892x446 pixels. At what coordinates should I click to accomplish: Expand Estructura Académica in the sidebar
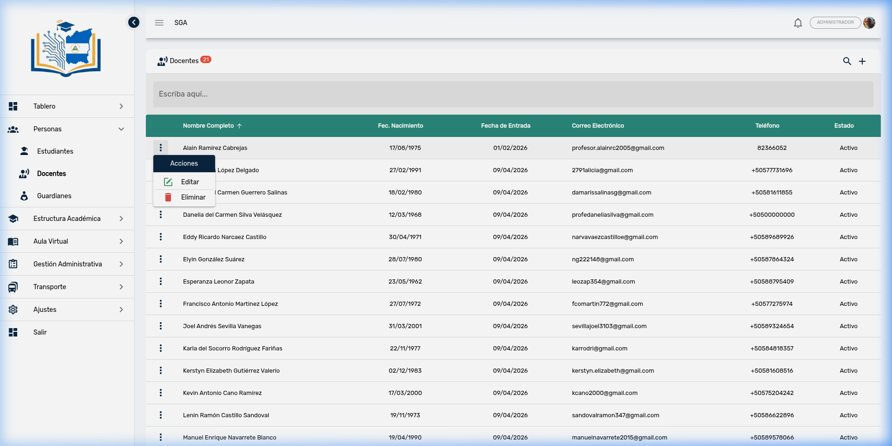pos(67,219)
